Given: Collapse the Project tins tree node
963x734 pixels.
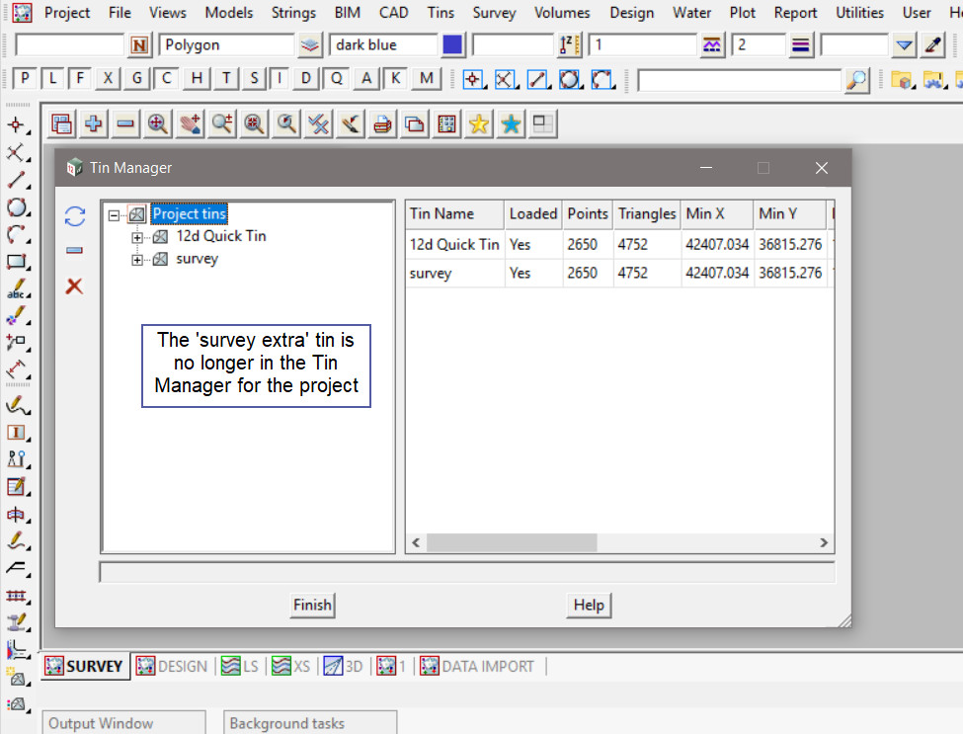Looking at the screenshot, I should [x=114, y=215].
